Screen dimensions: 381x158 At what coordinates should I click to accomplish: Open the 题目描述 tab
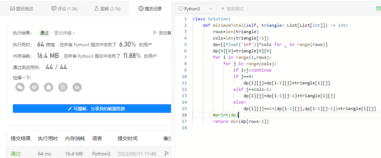[21, 9]
